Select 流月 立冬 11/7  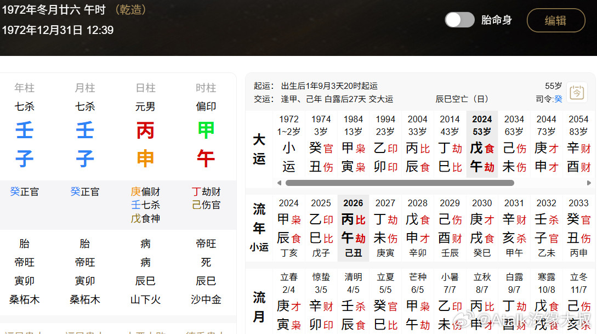pos(579,301)
